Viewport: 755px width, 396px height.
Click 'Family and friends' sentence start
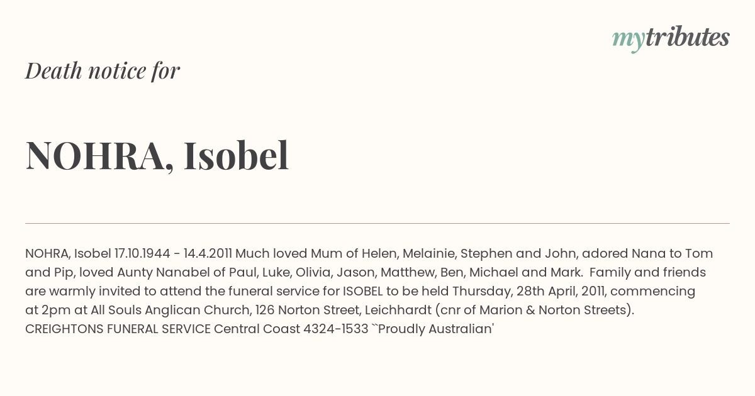click(x=647, y=272)
